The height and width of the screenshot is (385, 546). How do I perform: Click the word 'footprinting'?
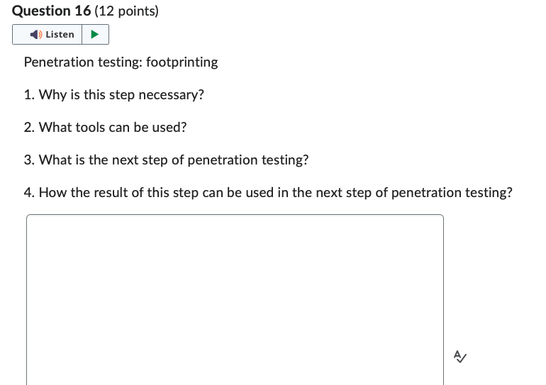182,62
